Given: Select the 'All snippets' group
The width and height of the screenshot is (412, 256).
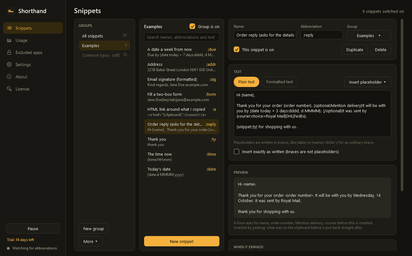Looking at the screenshot, I should (x=105, y=36).
